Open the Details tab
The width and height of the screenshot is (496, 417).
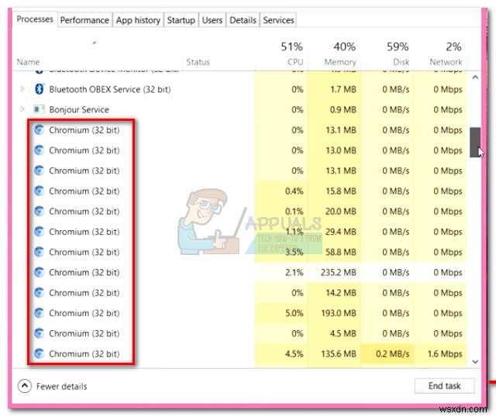(243, 20)
